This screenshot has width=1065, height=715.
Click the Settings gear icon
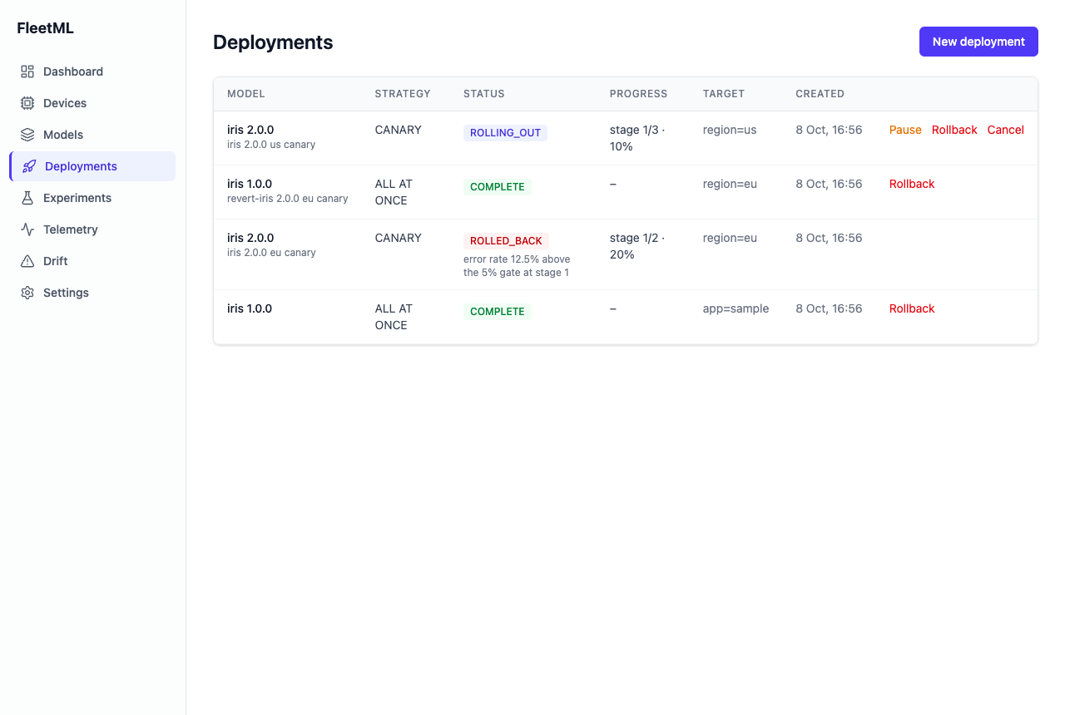pyautogui.click(x=27, y=293)
